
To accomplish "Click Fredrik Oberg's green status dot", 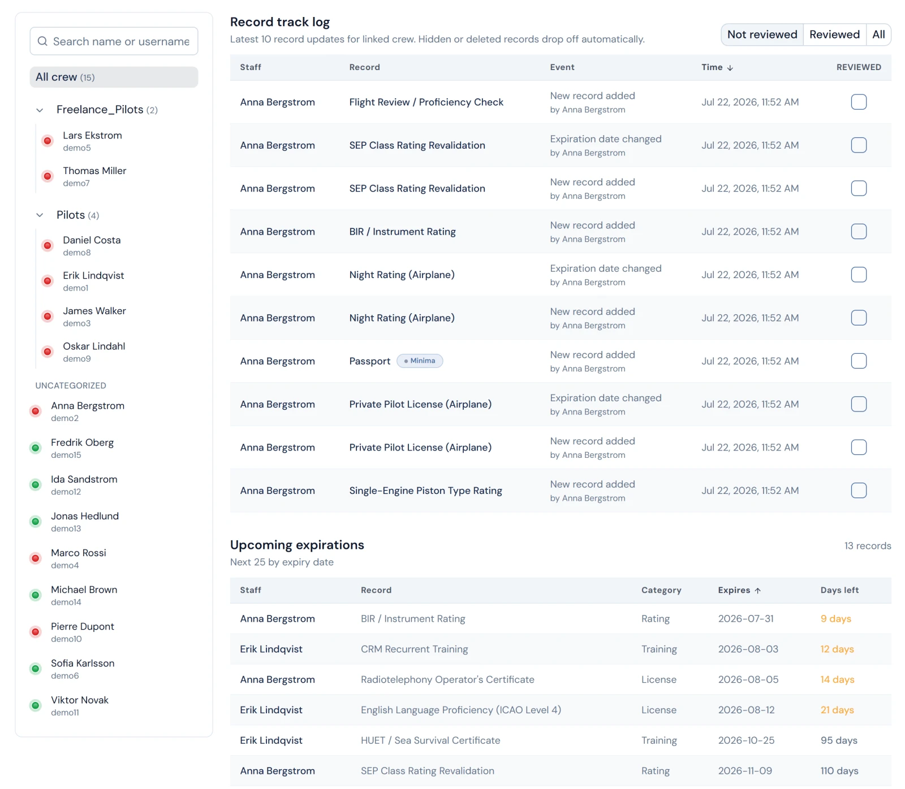I will (x=36, y=448).
